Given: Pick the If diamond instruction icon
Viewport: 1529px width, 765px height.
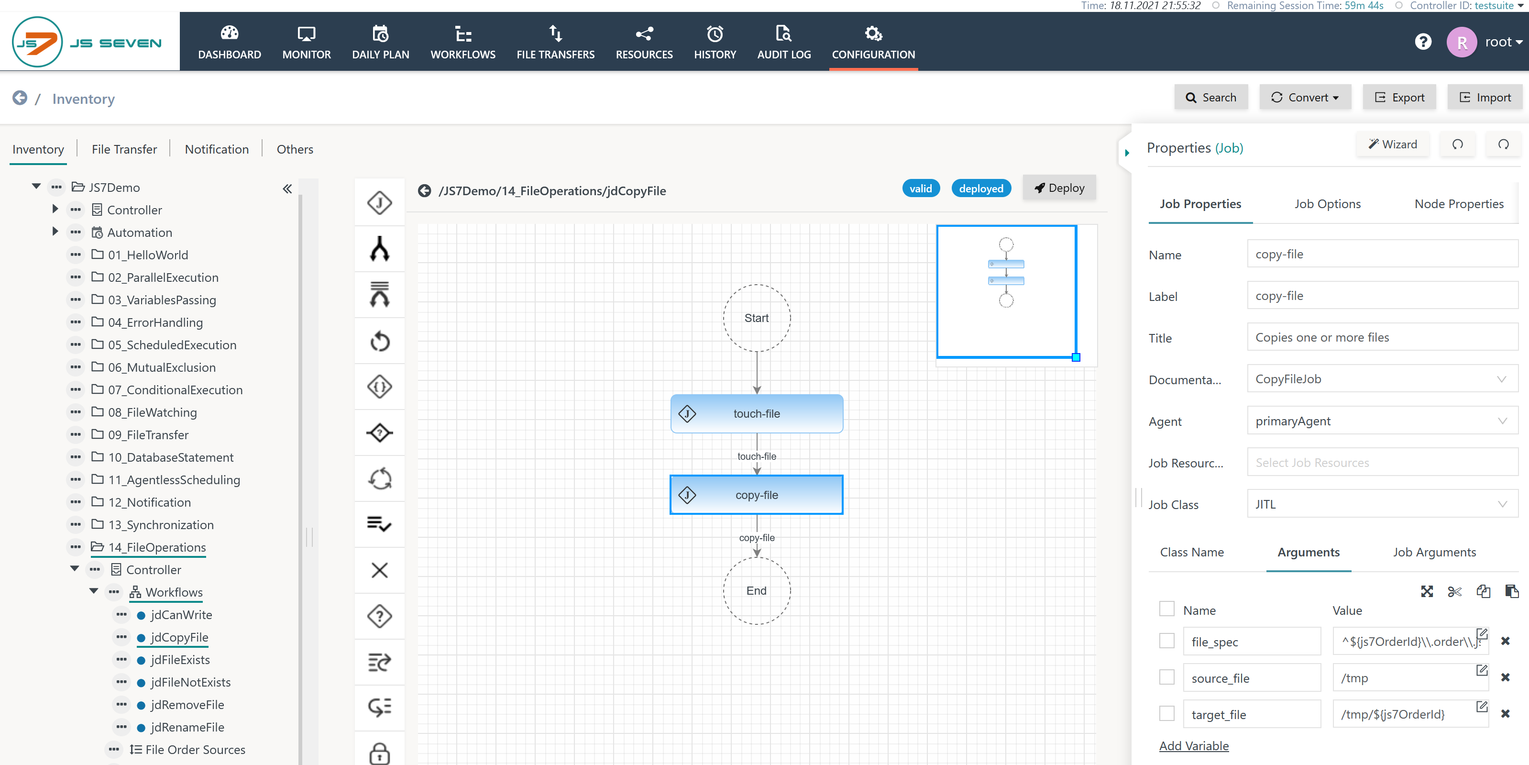Looking at the screenshot, I should point(379,432).
